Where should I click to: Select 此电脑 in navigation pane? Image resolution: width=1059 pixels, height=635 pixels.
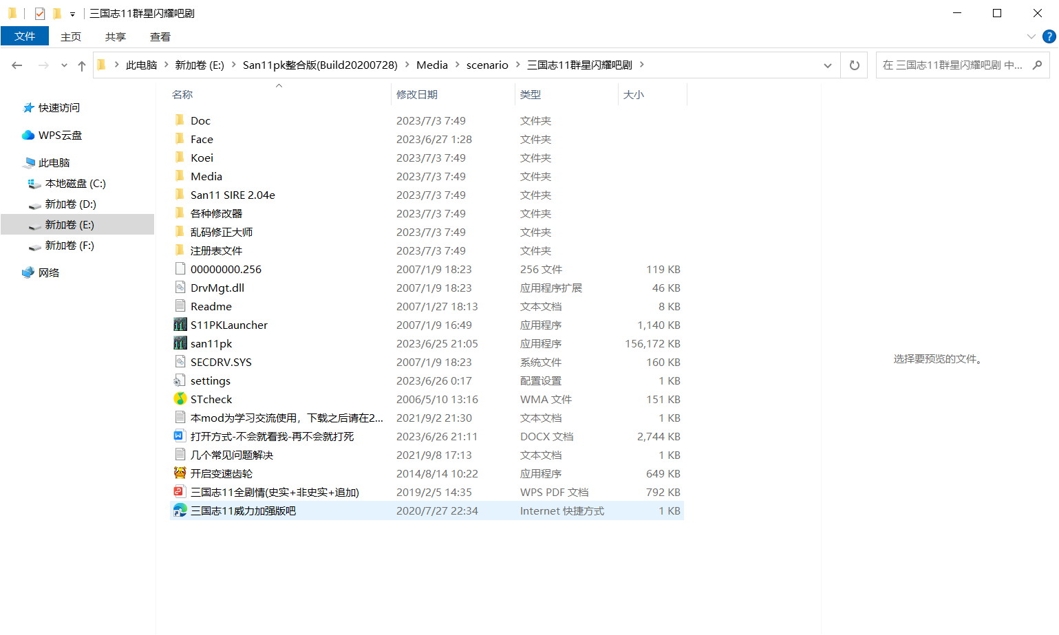point(54,163)
